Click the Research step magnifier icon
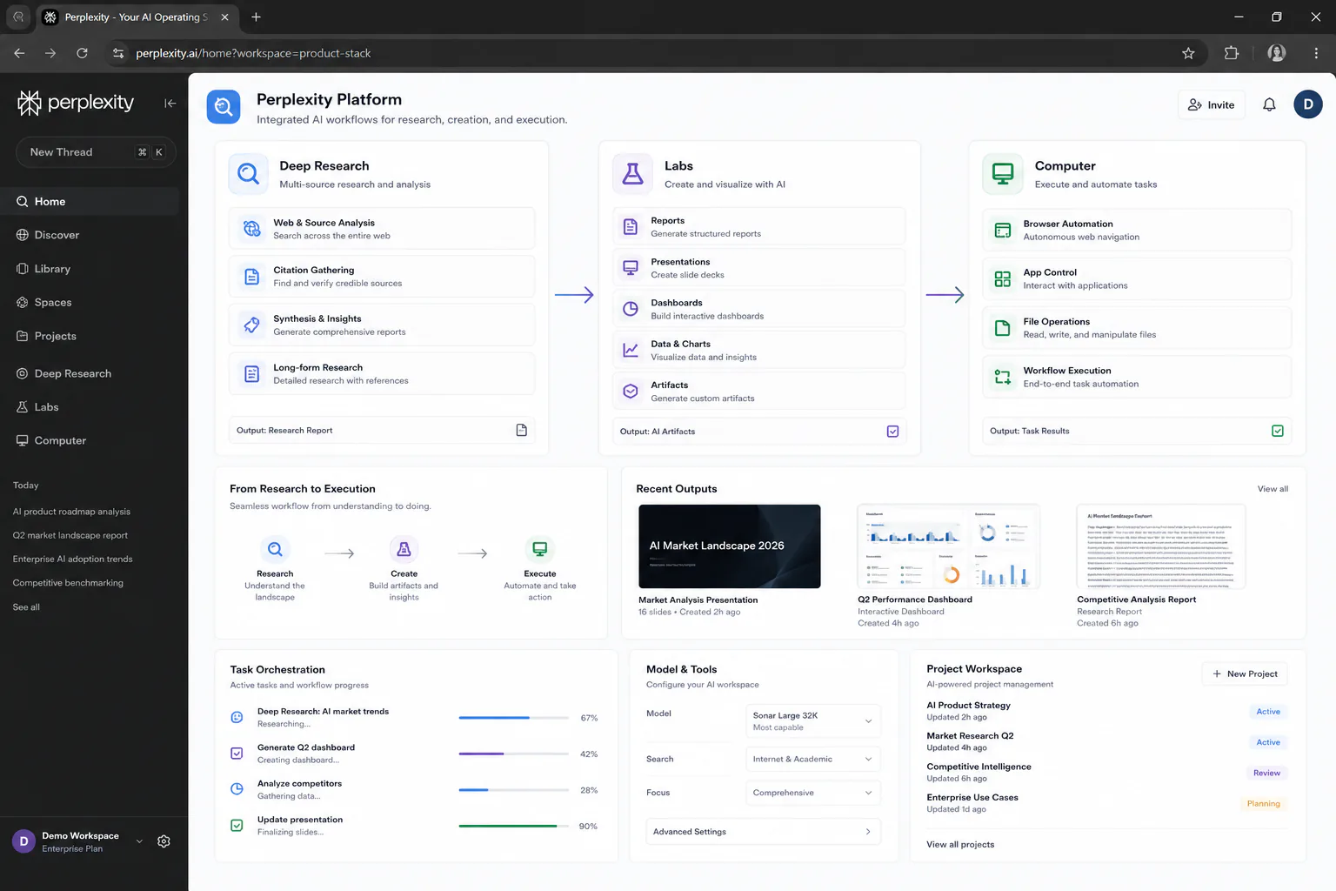This screenshot has height=891, width=1336. [275, 549]
